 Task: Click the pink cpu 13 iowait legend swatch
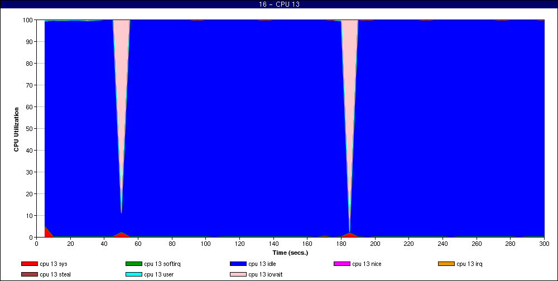[x=238, y=274]
